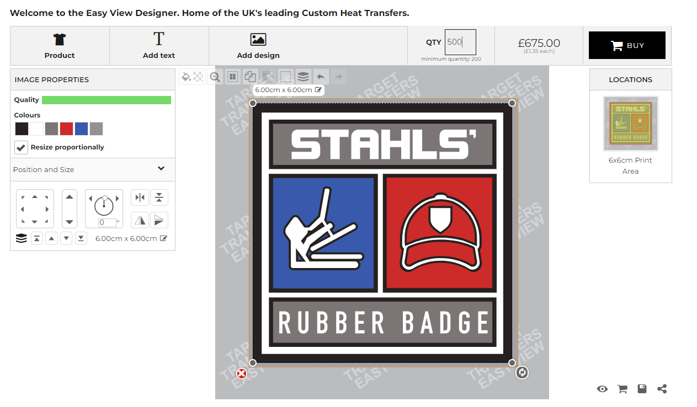
Task: Uncheck Resize proportionally checkbox
Action: tap(21, 147)
